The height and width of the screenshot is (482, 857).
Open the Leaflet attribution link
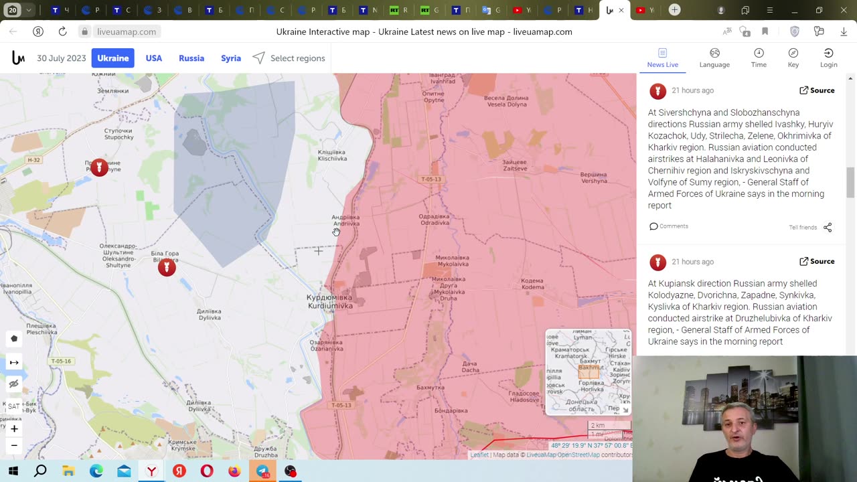479,455
